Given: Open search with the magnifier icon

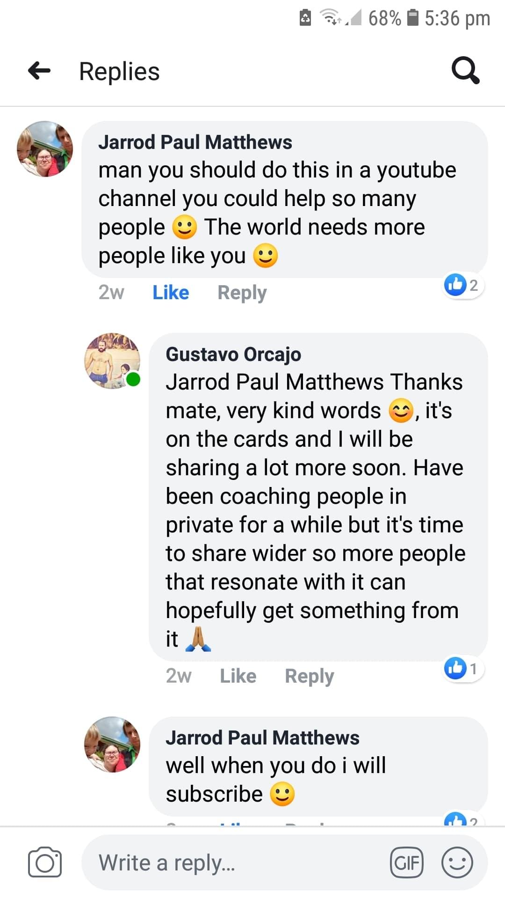Looking at the screenshot, I should pos(465,71).
